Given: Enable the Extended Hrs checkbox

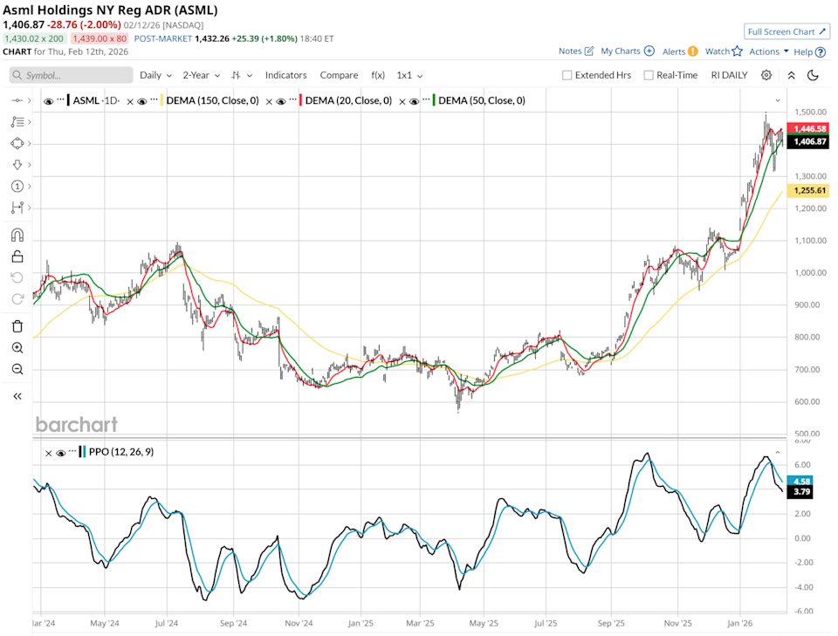Looking at the screenshot, I should (567, 75).
